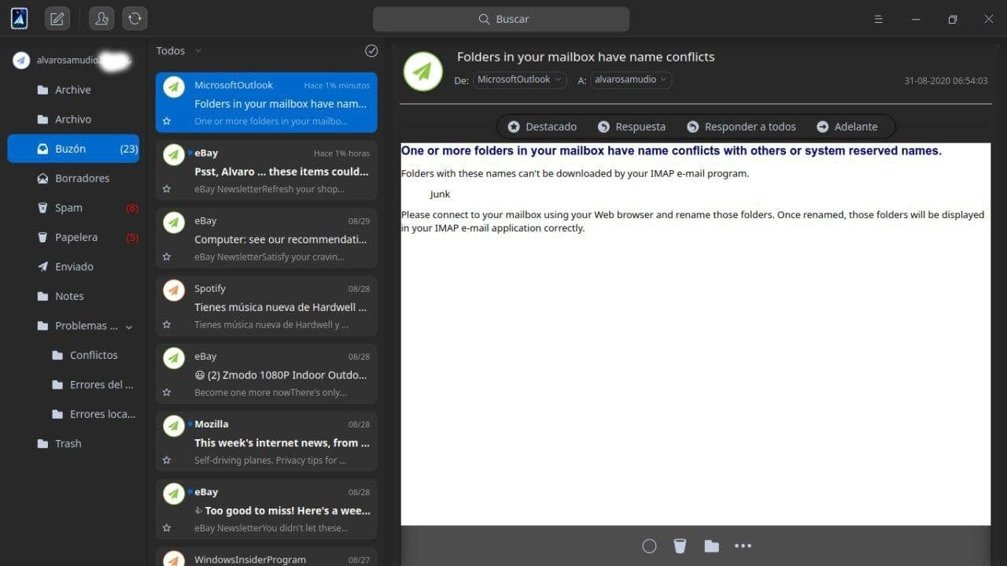Select the Buzón inbox folder
This screenshot has width=1007, height=566.
click(x=73, y=149)
